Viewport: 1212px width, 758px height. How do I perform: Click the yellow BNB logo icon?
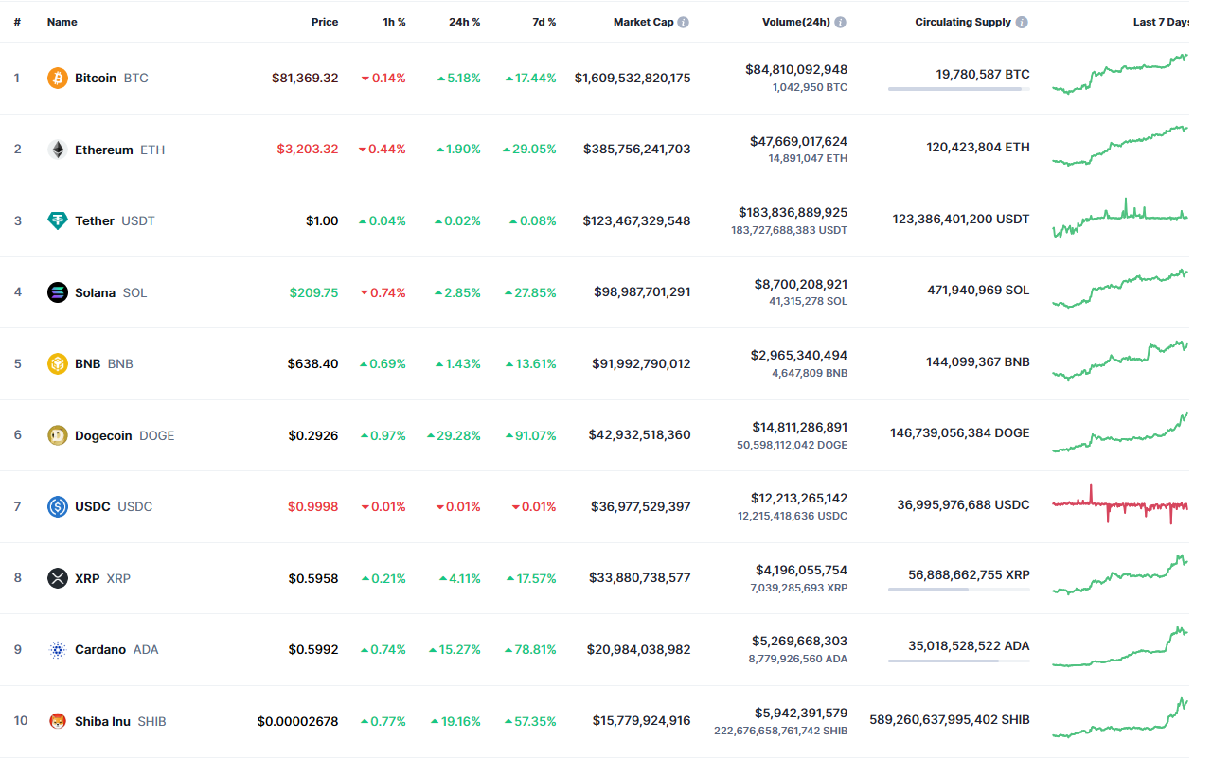coord(58,363)
